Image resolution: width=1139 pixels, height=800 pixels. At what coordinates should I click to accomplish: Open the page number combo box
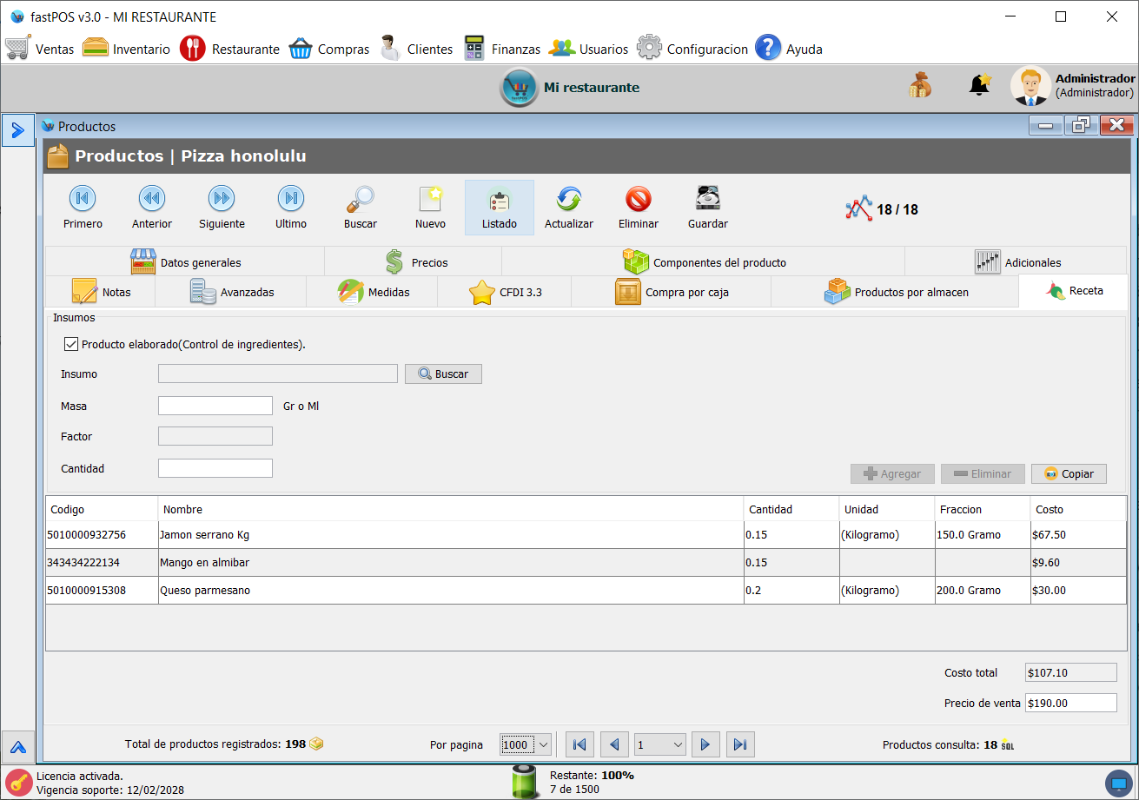(x=660, y=744)
